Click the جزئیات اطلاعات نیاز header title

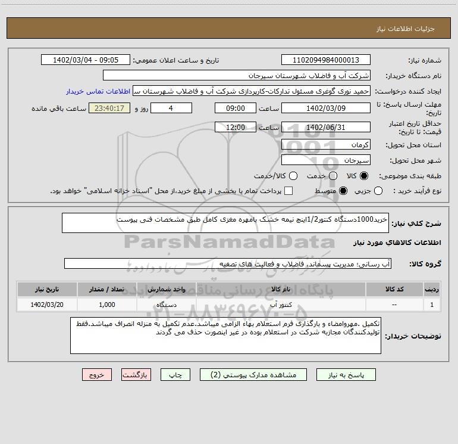pyautogui.click(x=406, y=29)
